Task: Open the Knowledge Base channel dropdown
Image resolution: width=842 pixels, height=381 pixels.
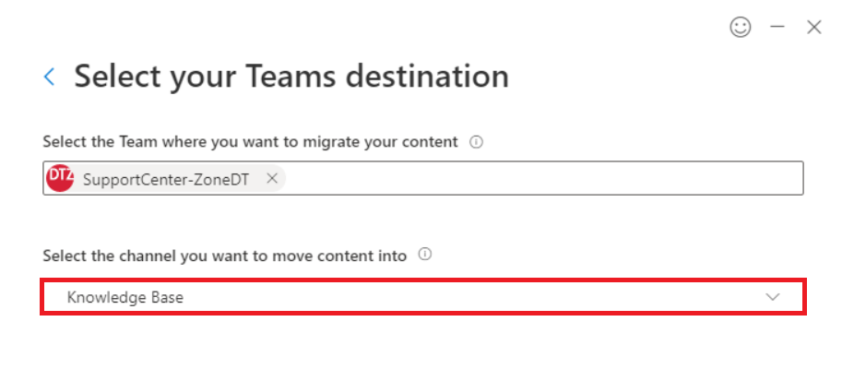Action: (423, 297)
